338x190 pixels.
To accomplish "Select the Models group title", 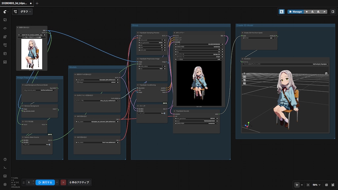I will [x=73, y=67].
